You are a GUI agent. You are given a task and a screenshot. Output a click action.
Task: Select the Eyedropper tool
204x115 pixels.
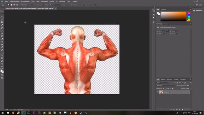[x=2, y=25]
